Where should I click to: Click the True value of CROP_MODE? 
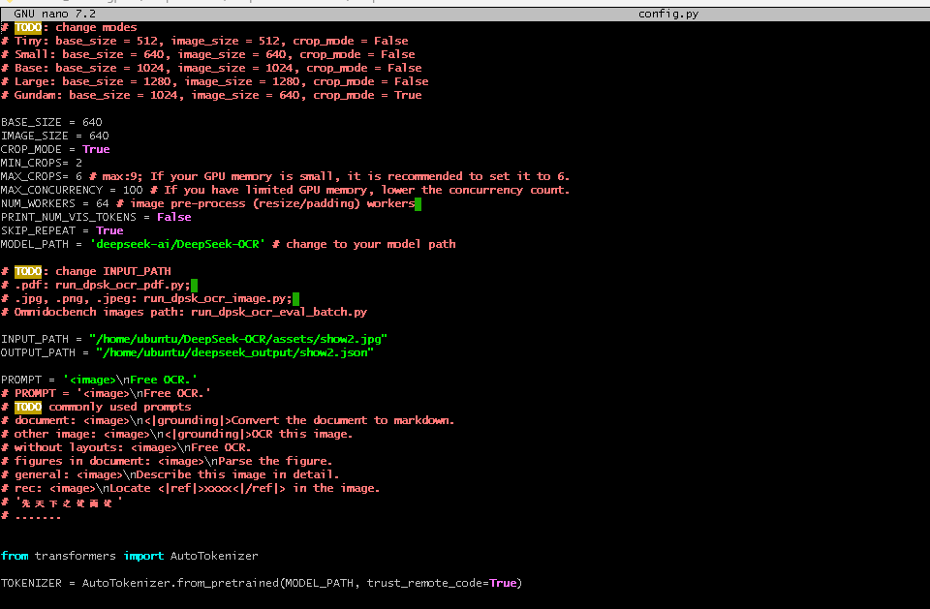pyautogui.click(x=96, y=149)
